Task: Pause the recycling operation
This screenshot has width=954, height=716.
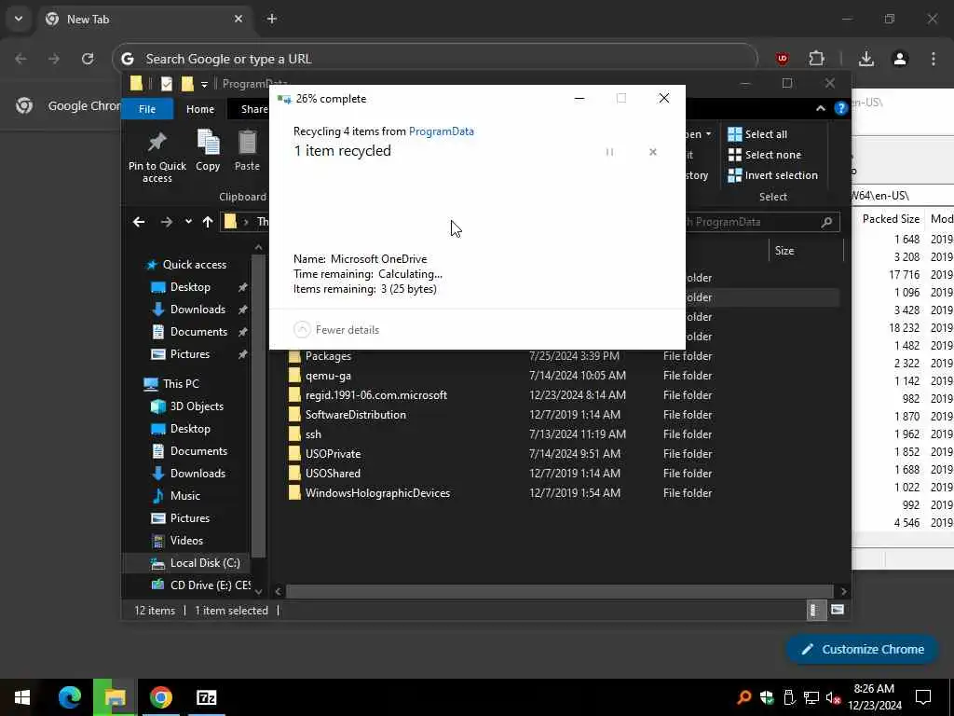Action: click(609, 152)
